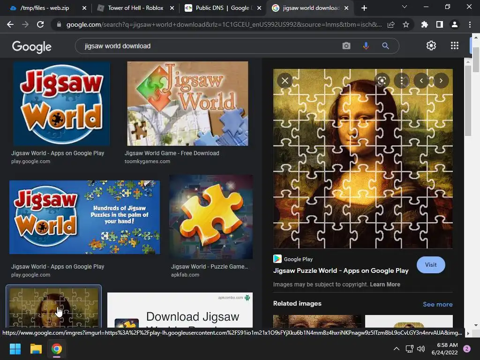Go back to the previous page
The width and height of the screenshot is (480, 360).
[x=10, y=24]
